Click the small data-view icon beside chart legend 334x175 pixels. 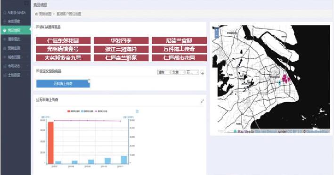tap(137, 111)
